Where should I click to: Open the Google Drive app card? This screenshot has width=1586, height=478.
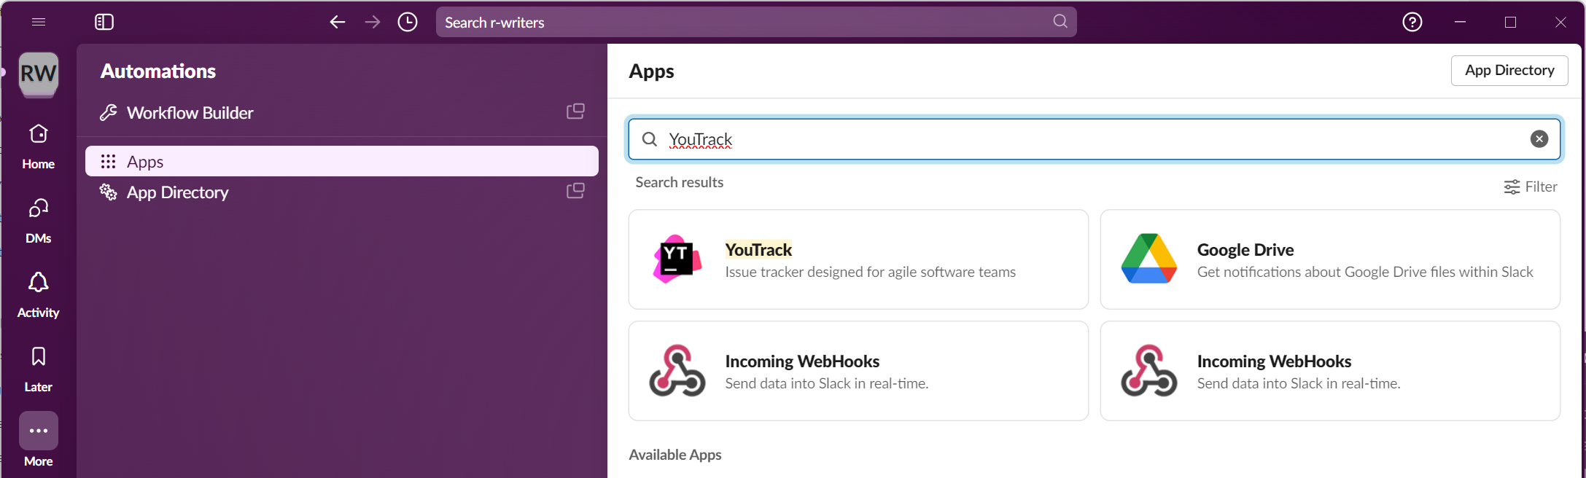(1329, 259)
